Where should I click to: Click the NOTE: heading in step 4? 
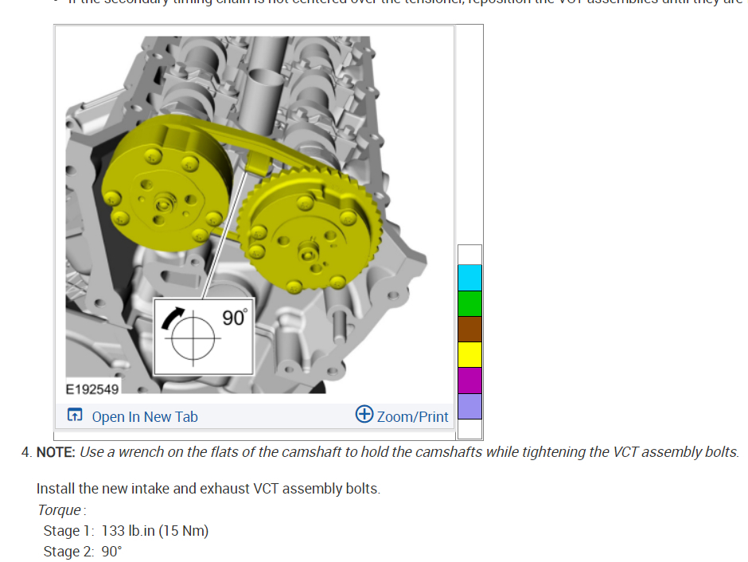coord(56,452)
